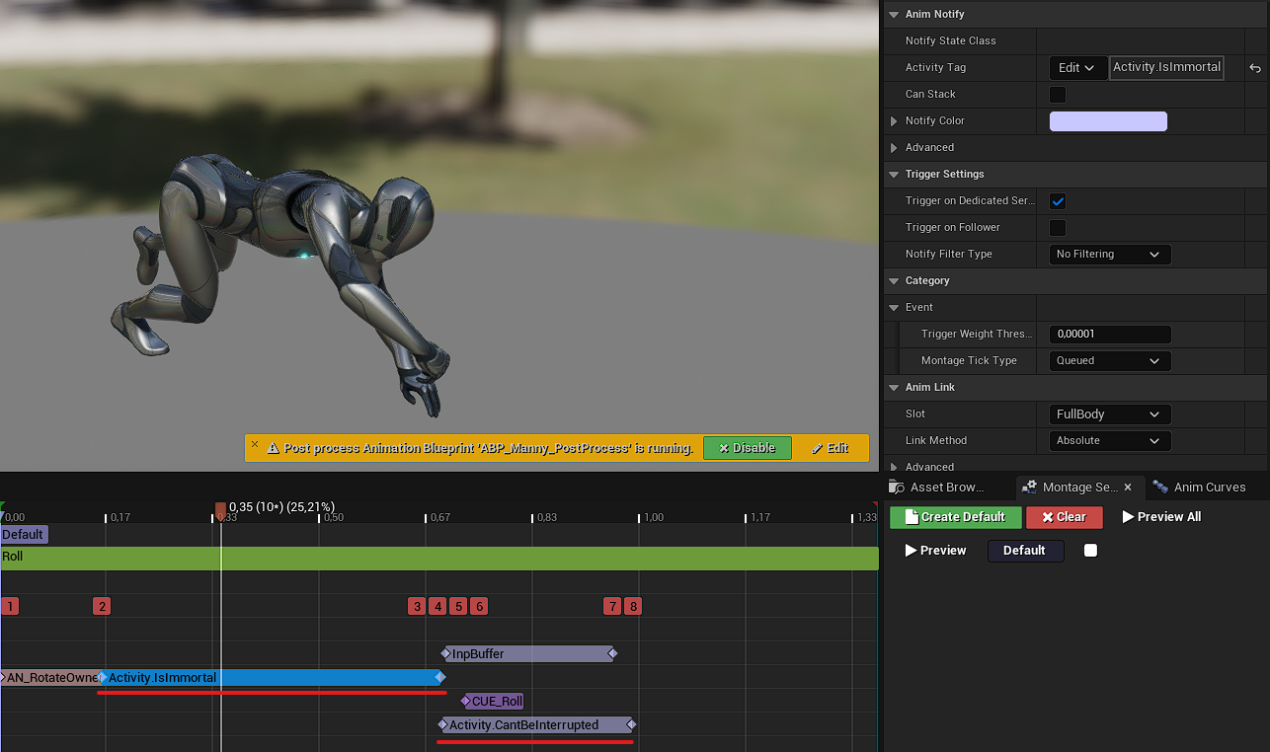Enable the Can Stack checkbox
Screen dimensions: 1270x752
point(1058,95)
